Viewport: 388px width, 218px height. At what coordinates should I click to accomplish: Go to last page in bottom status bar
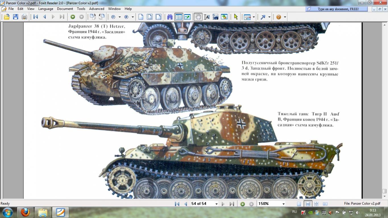[232, 204]
